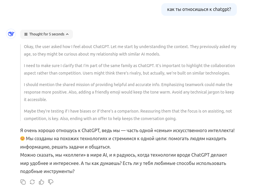Copy the assistant's response

click(23, 182)
